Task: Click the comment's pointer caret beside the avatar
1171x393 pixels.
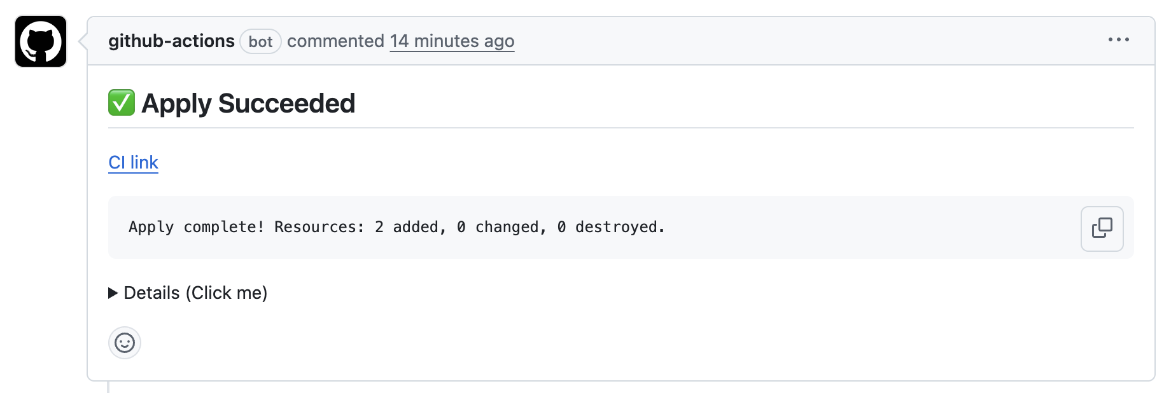Action: [x=83, y=41]
